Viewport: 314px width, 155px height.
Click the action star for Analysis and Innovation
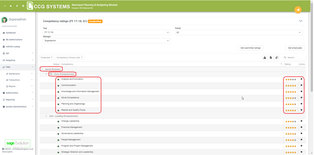click(301, 79)
